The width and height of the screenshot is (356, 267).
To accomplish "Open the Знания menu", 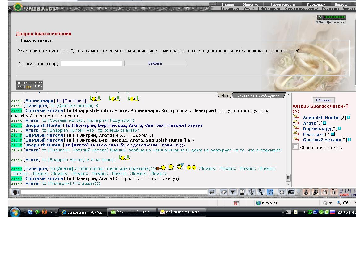I will [228, 4].
